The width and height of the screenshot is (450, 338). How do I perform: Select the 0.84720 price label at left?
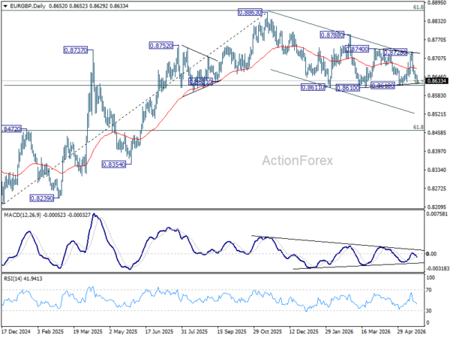pos(12,129)
